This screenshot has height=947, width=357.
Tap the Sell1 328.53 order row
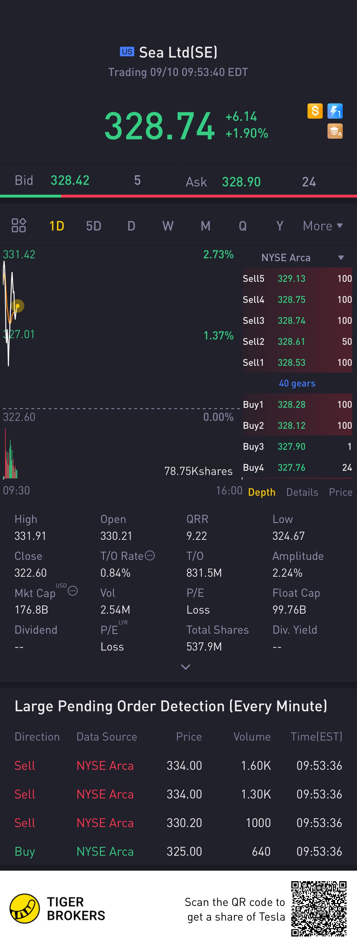tap(297, 362)
